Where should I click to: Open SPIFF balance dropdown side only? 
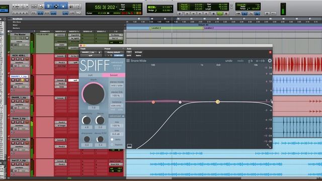point(117,106)
